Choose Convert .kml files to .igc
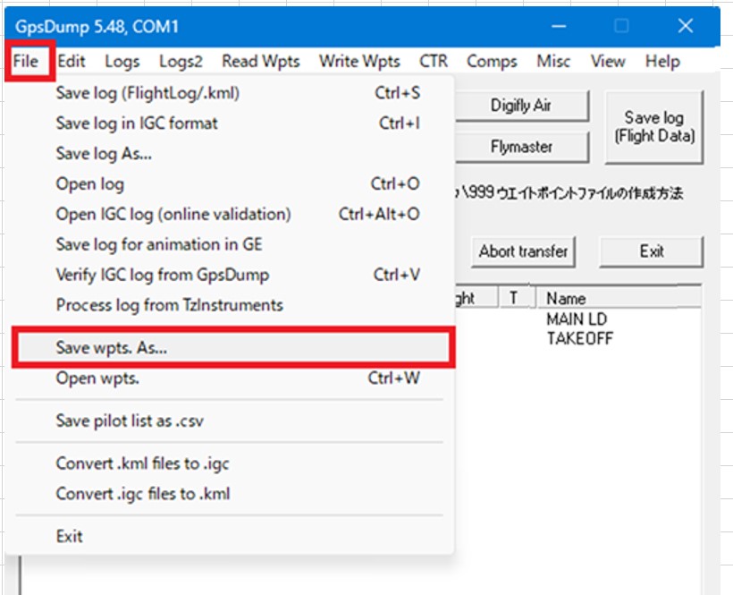The width and height of the screenshot is (733, 595). (143, 463)
